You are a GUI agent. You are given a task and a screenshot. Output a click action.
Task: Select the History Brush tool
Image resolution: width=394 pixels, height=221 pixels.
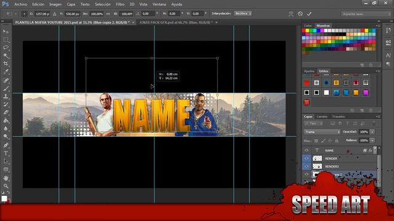pyautogui.click(x=6, y=104)
